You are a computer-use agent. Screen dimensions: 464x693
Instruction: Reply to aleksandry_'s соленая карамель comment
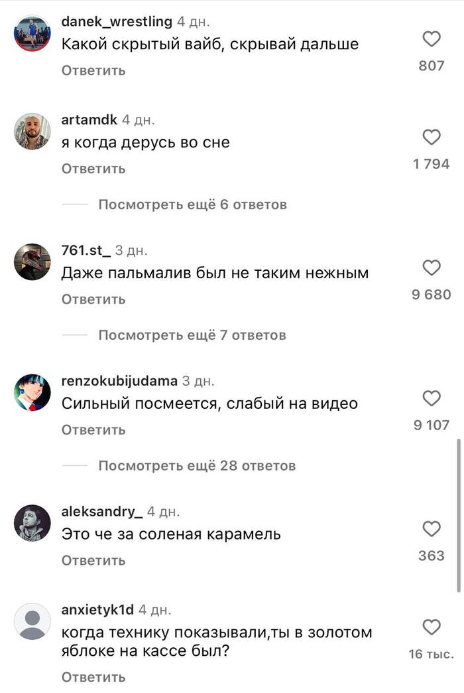[93, 560]
